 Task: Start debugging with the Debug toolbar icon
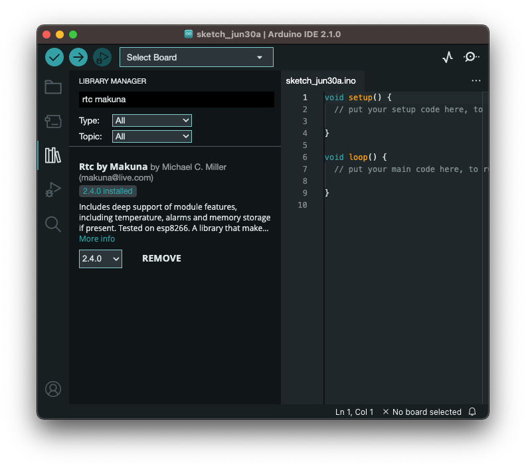102,57
